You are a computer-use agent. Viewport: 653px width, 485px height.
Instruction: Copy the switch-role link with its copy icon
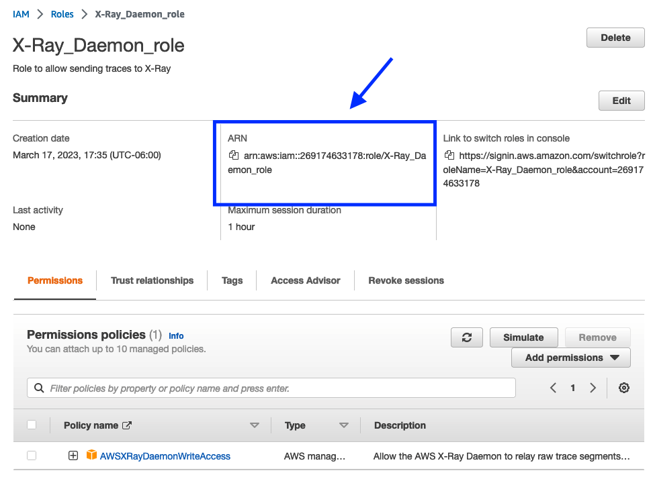click(x=449, y=155)
